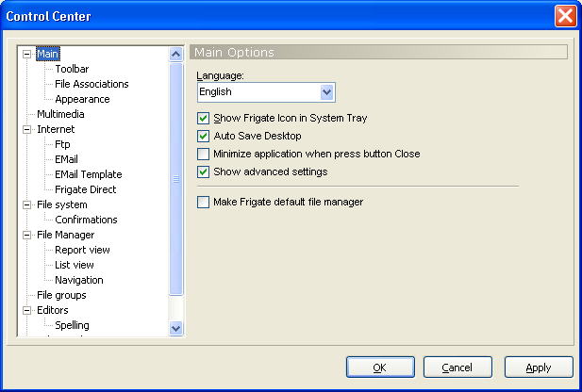Open Confirmations settings
Screen dimensions: 582x392
[86, 220]
